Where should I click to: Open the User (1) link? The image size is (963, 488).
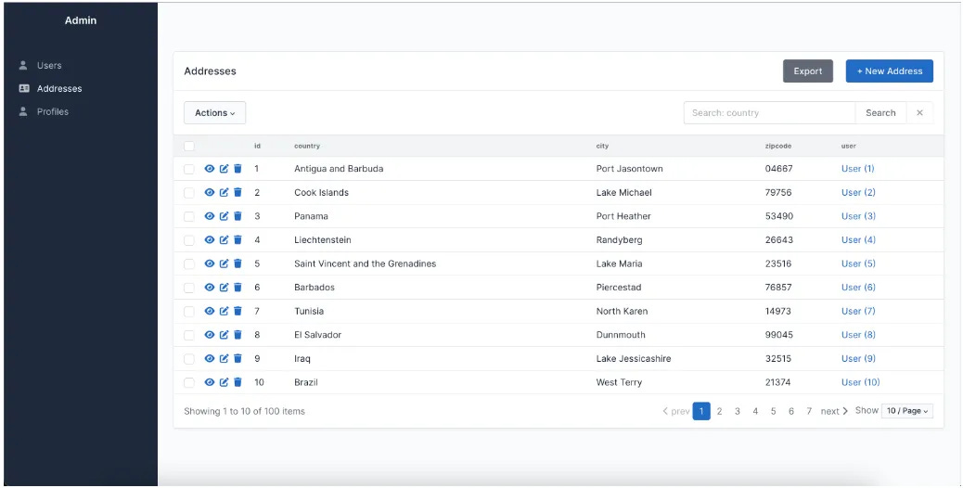857,168
